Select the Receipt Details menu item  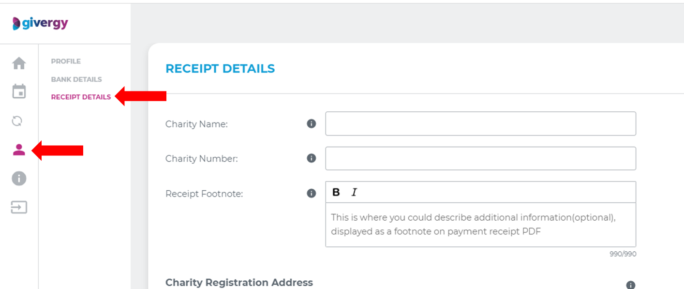80,97
